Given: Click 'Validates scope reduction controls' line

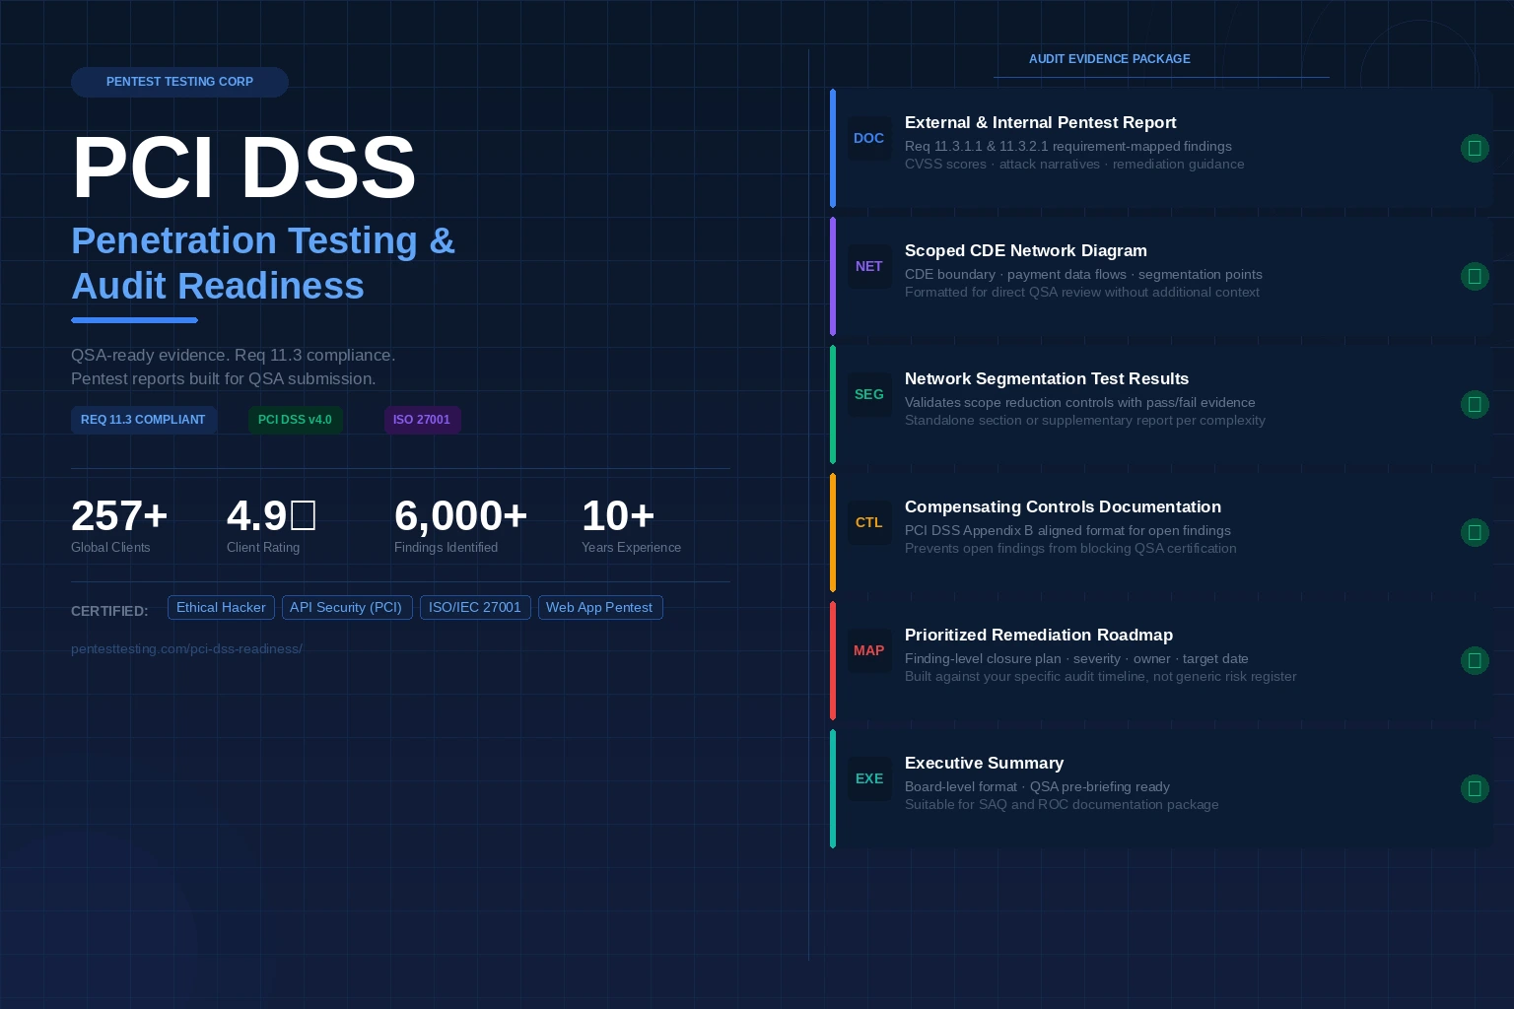Looking at the screenshot, I should [1080, 402].
